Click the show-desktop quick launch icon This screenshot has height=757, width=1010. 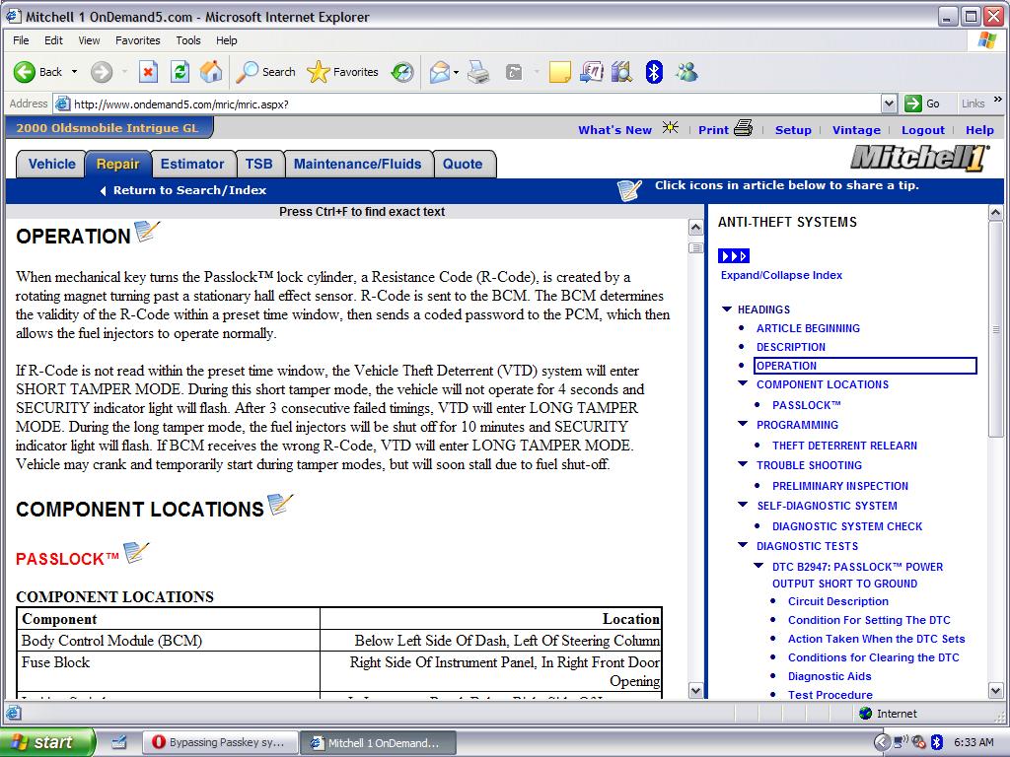click(119, 742)
